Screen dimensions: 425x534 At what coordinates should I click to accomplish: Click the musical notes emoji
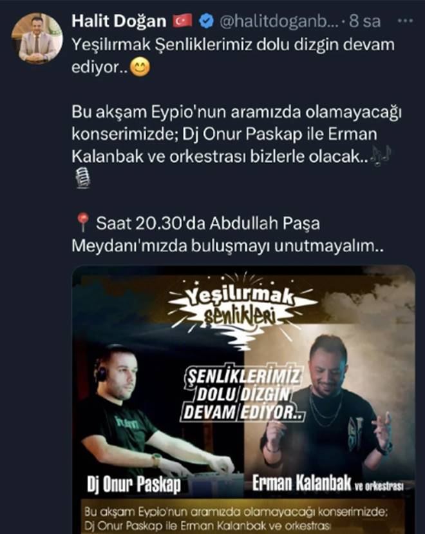tap(381, 156)
